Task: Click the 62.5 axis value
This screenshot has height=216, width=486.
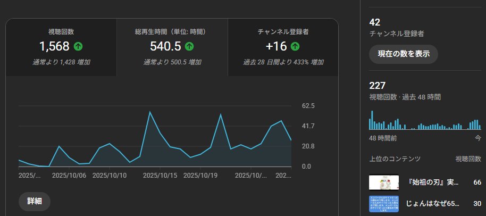Action: point(308,106)
